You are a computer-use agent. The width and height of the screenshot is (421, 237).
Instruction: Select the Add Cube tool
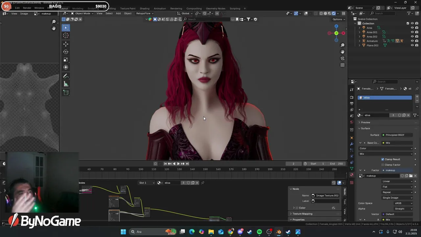pyautogui.click(x=66, y=92)
